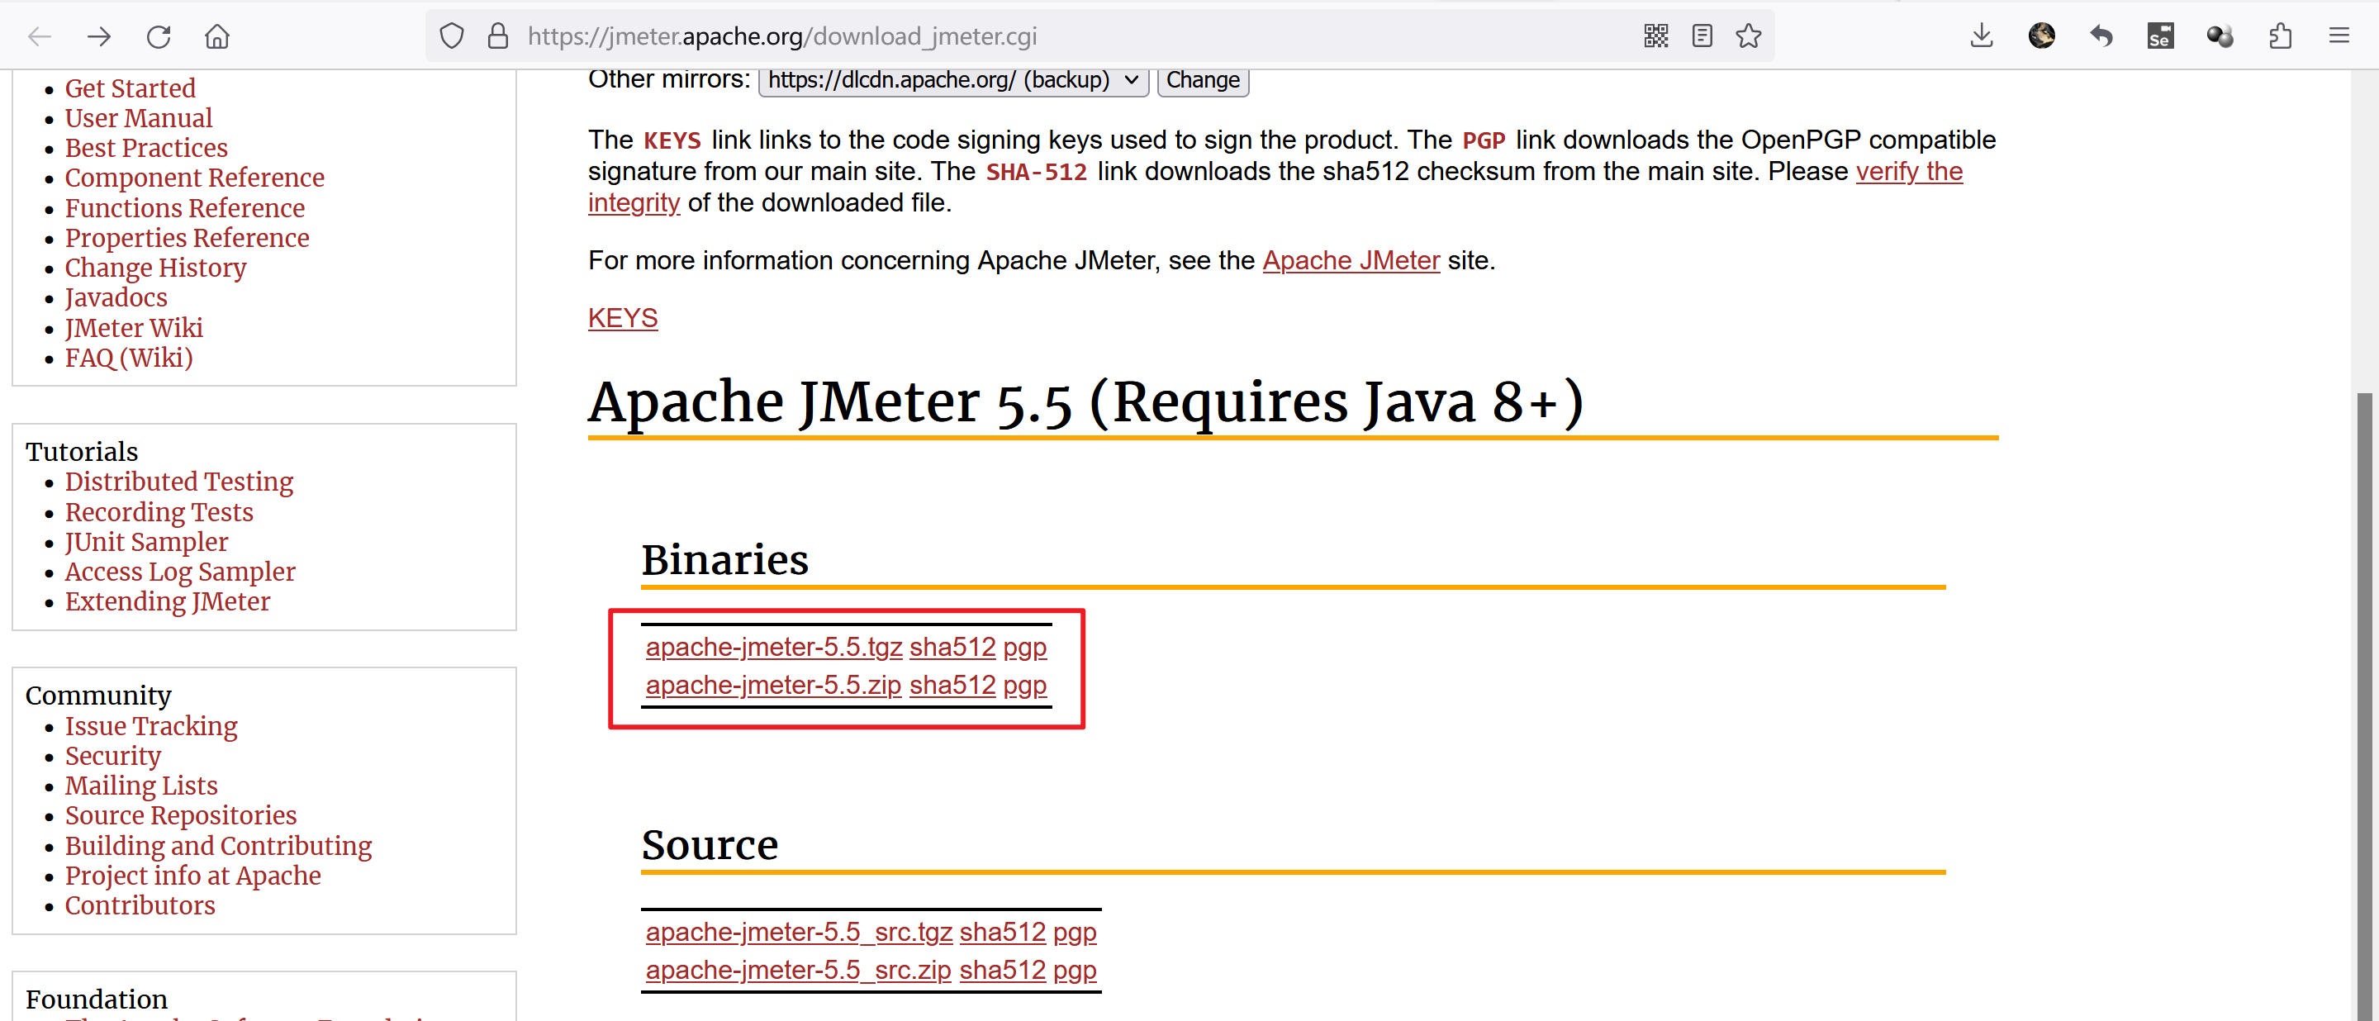The height and width of the screenshot is (1021, 2379).
Task: Click the Change mirror button
Action: click(x=1203, y=80)
